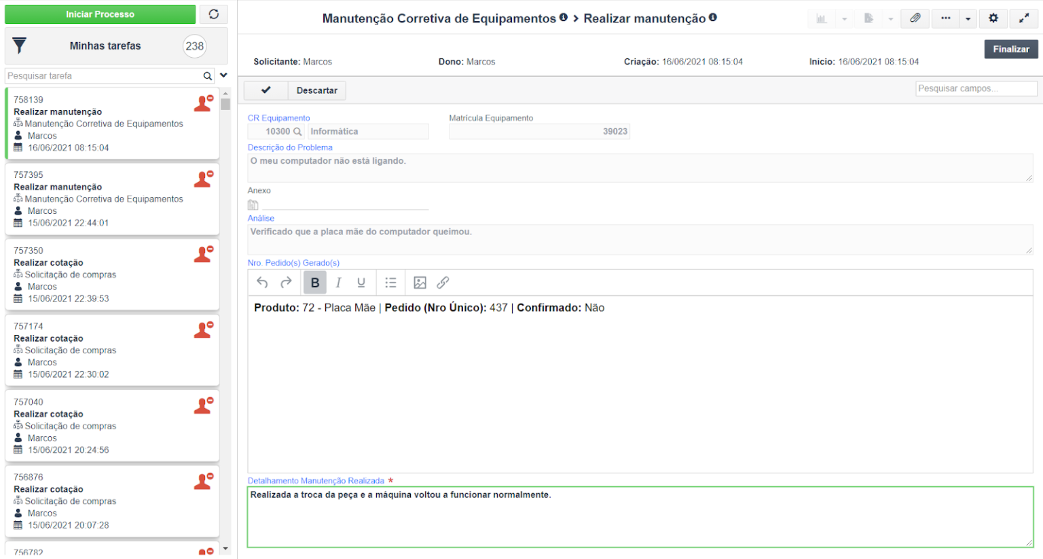Toggle bold formatting in the editor
Screen dimensions: 1043x559
[x=315, y=283]
